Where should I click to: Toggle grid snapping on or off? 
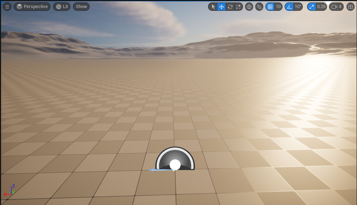[x=270, y=7]
